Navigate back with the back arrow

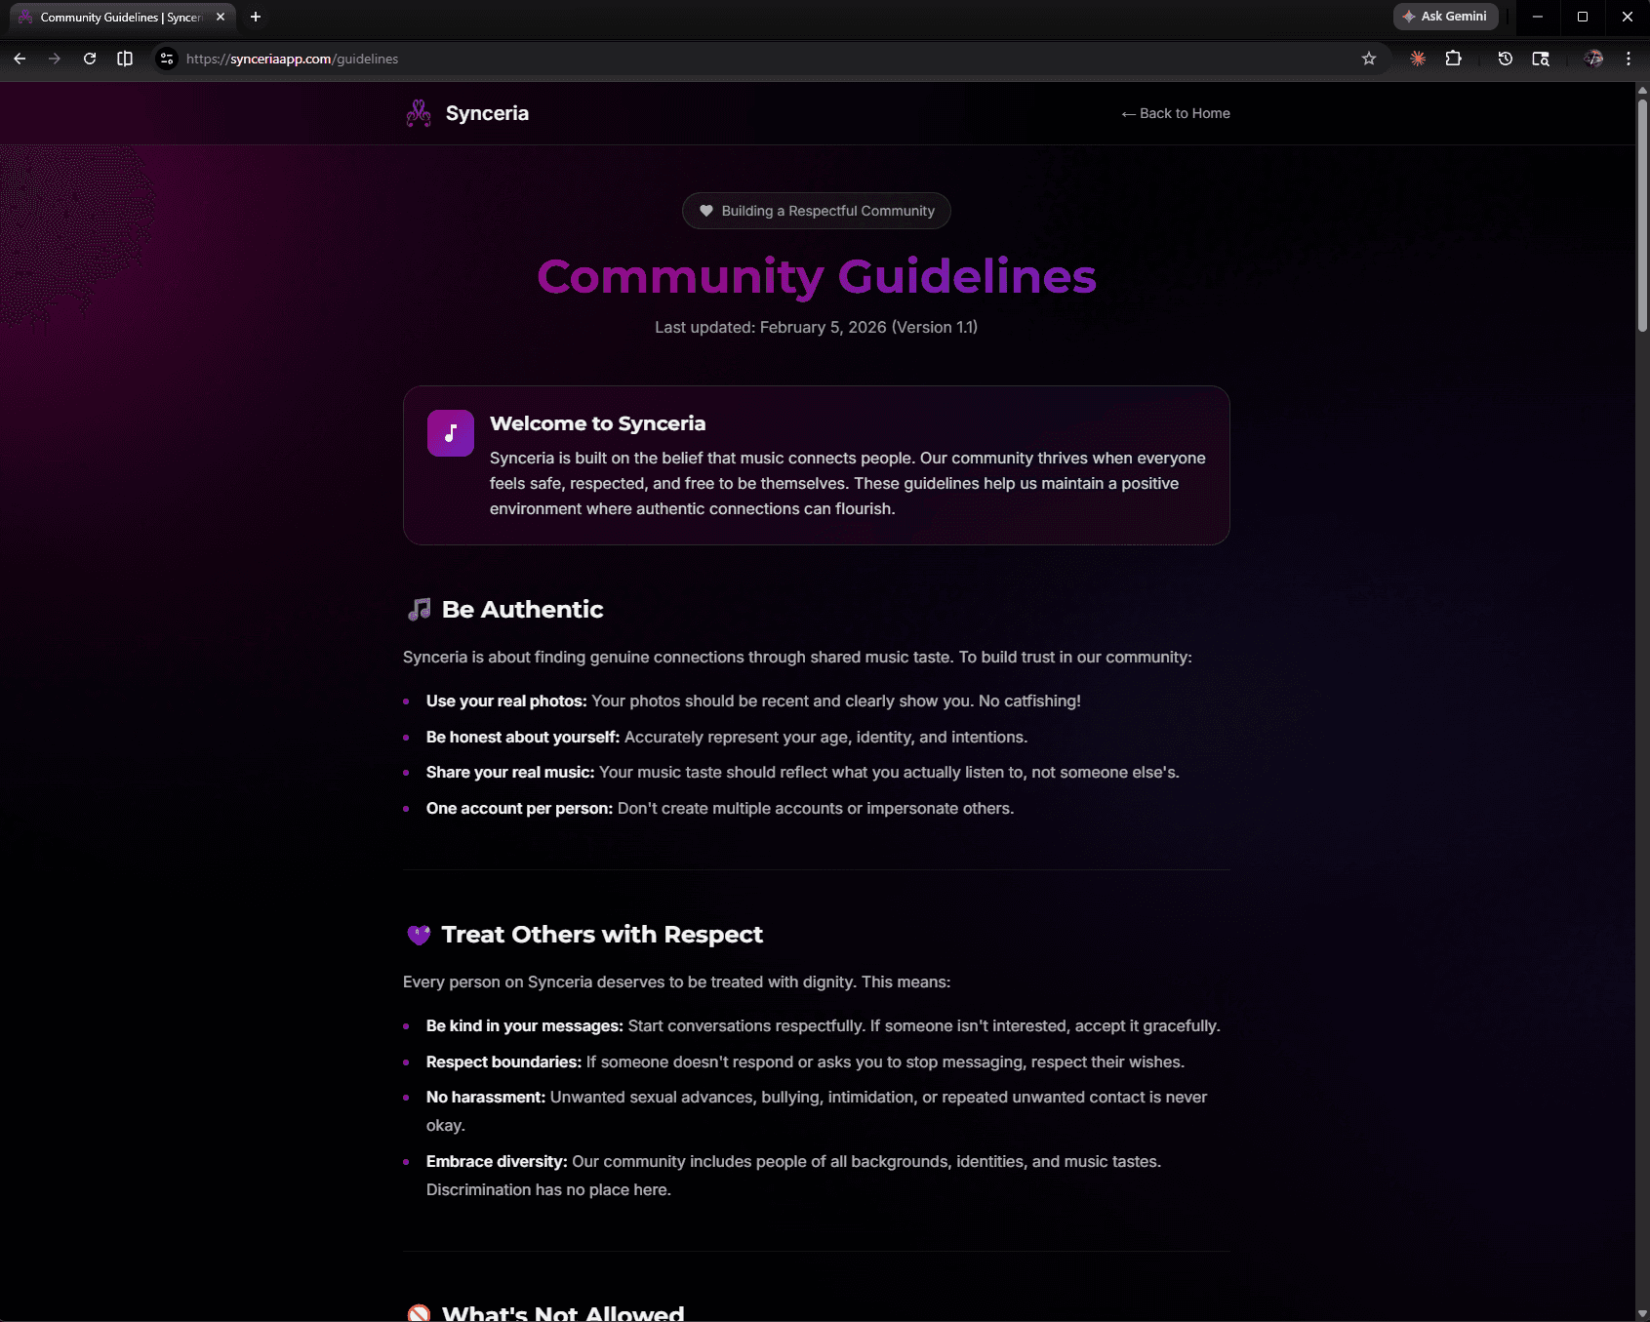tap(20, 59)
